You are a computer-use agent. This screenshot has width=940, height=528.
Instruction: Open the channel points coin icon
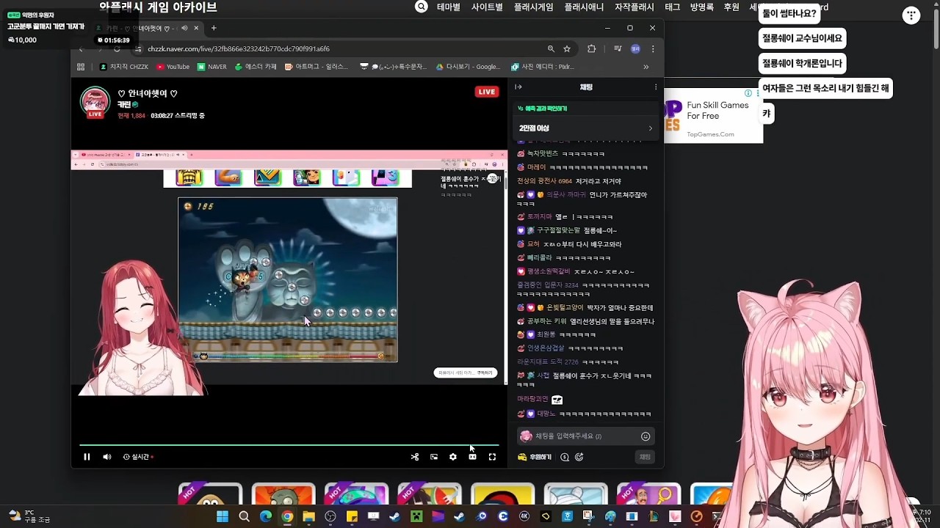click(565, 457)
